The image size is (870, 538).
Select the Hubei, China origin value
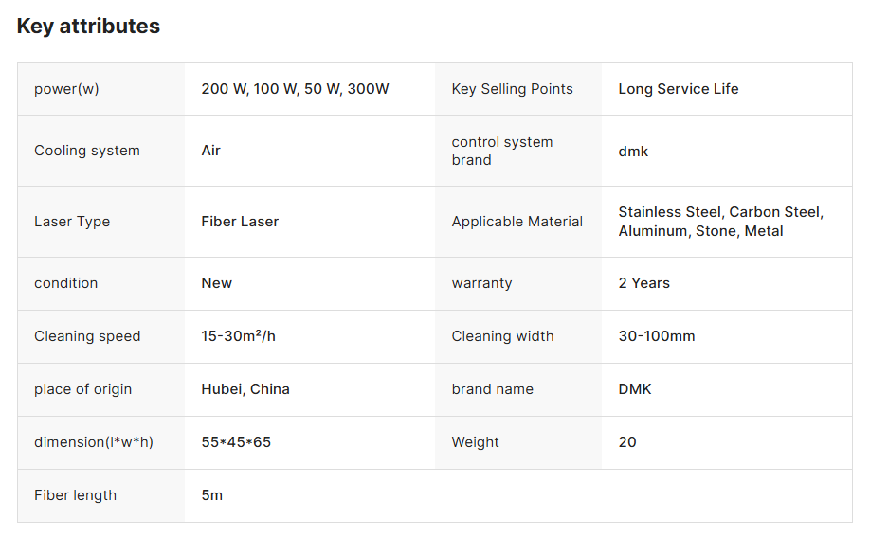point(245,388)
